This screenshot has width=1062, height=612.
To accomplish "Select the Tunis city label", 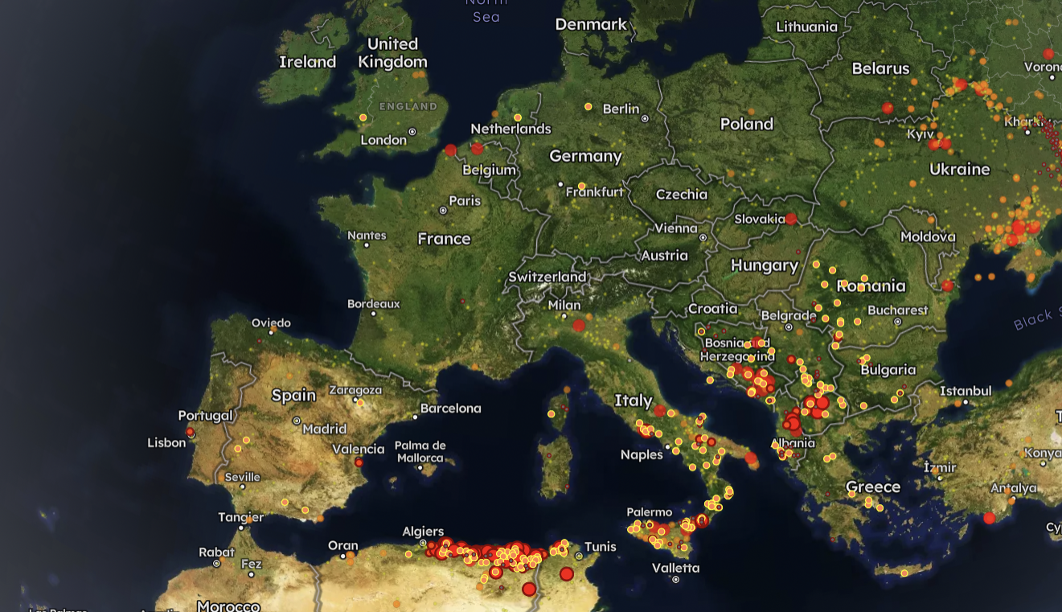I will click(600, 547).
